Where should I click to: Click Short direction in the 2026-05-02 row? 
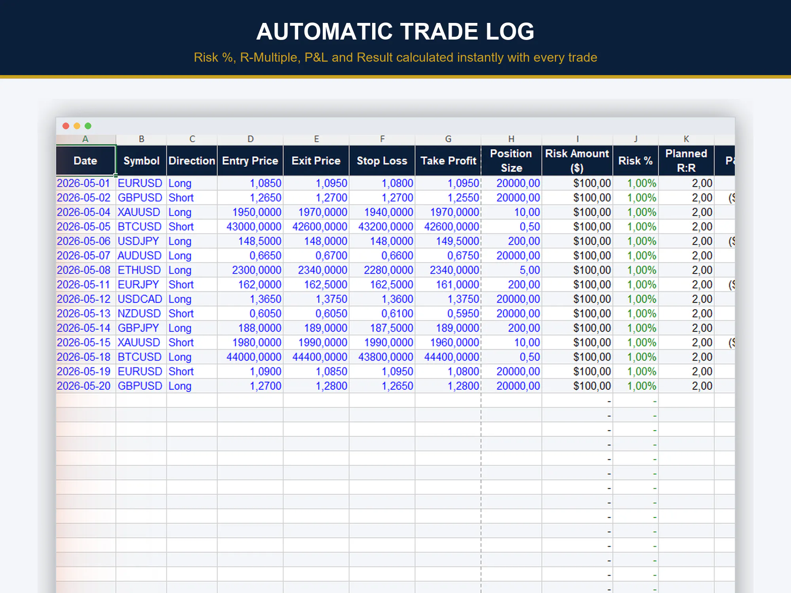coord(192,198)
